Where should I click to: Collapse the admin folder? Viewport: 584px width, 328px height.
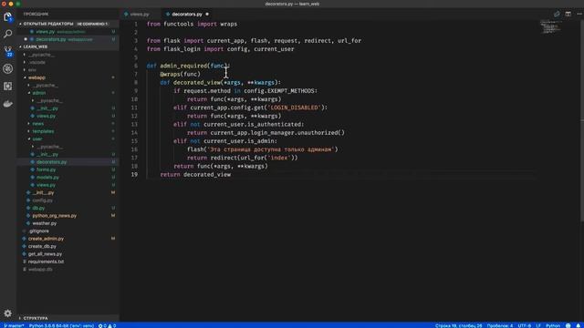38,93
